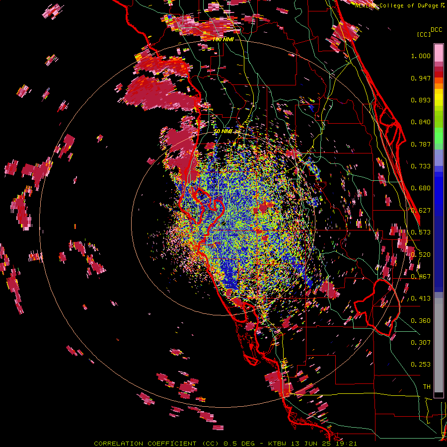This screenshot has width=447, height=447.
Task: Pick the bright green band in color bar
Action: 439,136
